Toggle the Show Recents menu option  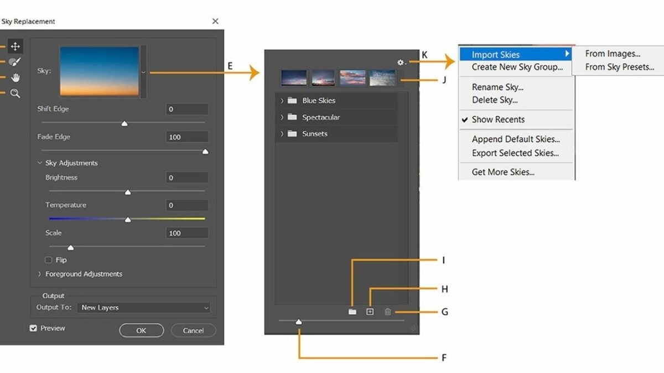[498, 120]
